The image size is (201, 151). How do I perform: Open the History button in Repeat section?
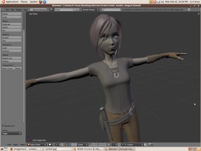(x=12, y=61)
